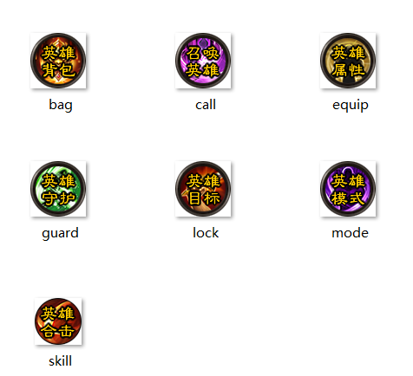Screen dimensions: 413x376
Task: Select the green hero 'guard' icon
Action: (x=58, y=189)
